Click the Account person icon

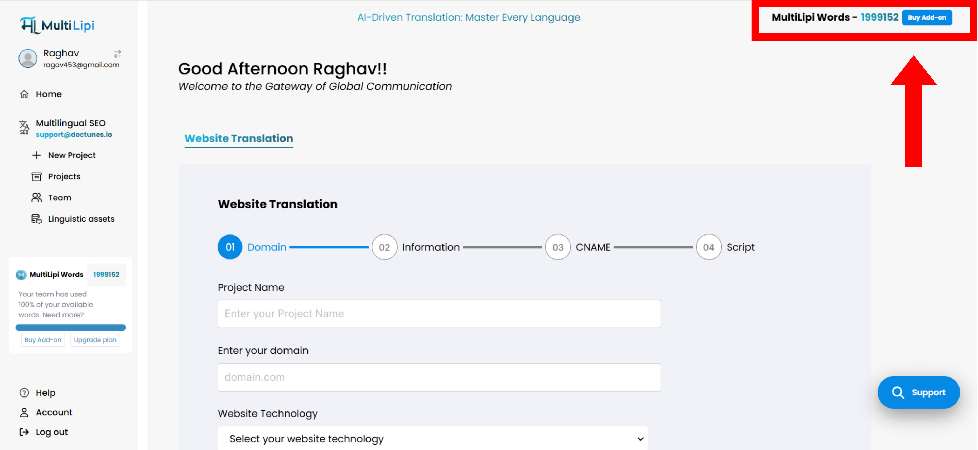(x=24, y=412)
